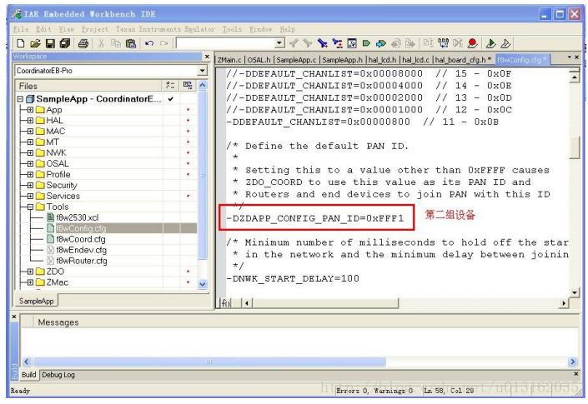Select the Security folder
Image resolution: width=588 pixels, height=404 pixels.
(62, 185)
